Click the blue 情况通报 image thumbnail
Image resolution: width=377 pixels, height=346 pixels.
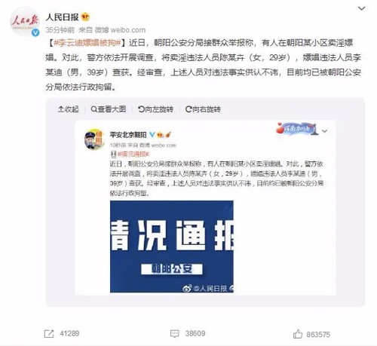point(172,246)
